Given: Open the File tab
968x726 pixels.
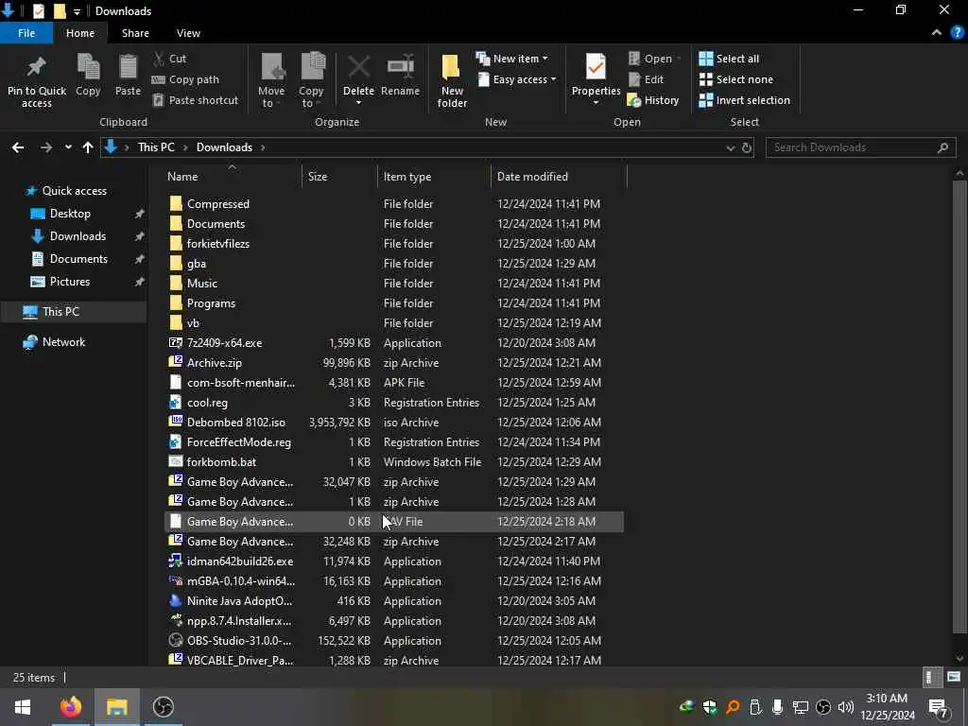Looking at the screenshot, I should [x=26, y=33].
